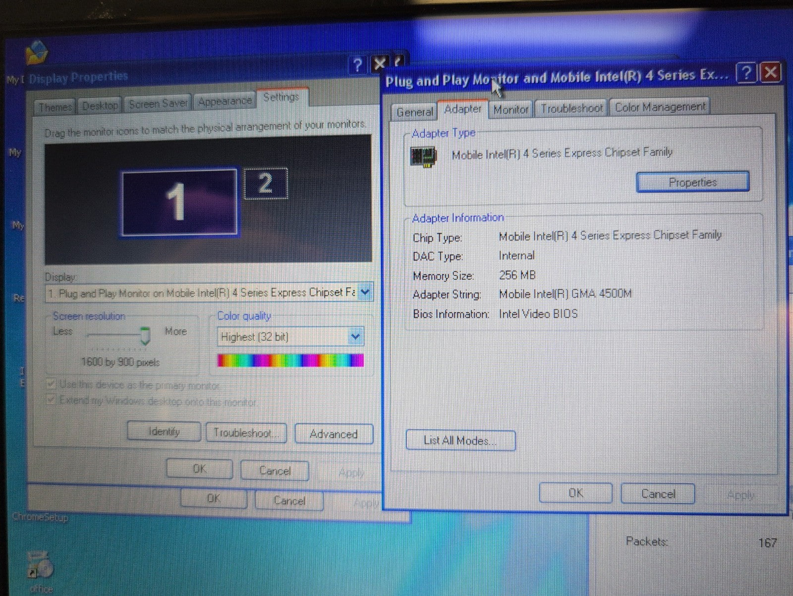Select the Adapter tab
This screenshot has height=596, width=793.
463,109
